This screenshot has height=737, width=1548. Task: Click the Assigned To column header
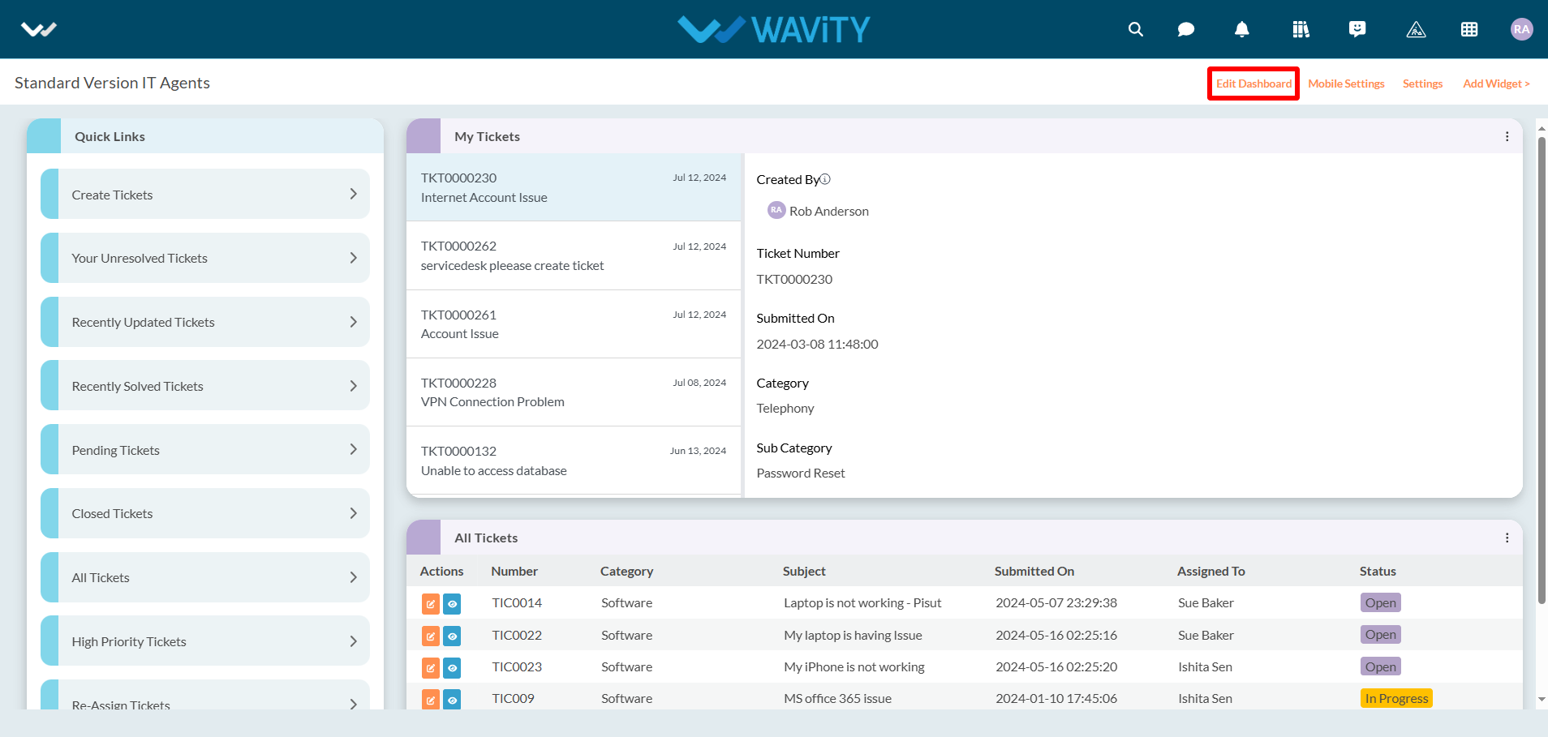click(x=1210, y=572)
